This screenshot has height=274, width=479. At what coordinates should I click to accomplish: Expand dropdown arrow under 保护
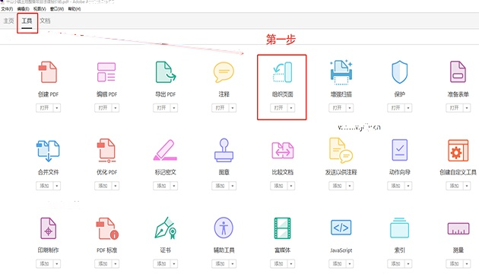click(x=408, y=108)
